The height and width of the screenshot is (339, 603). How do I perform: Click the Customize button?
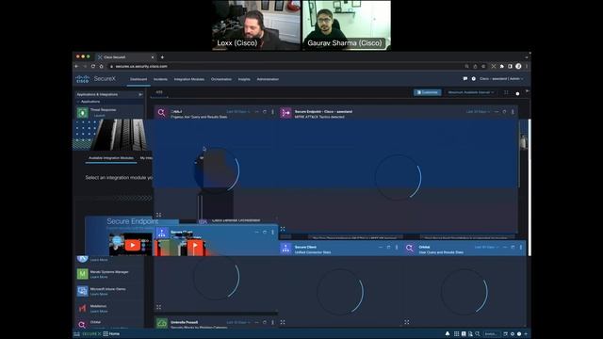pyautogui.click(x=427, y=92)
